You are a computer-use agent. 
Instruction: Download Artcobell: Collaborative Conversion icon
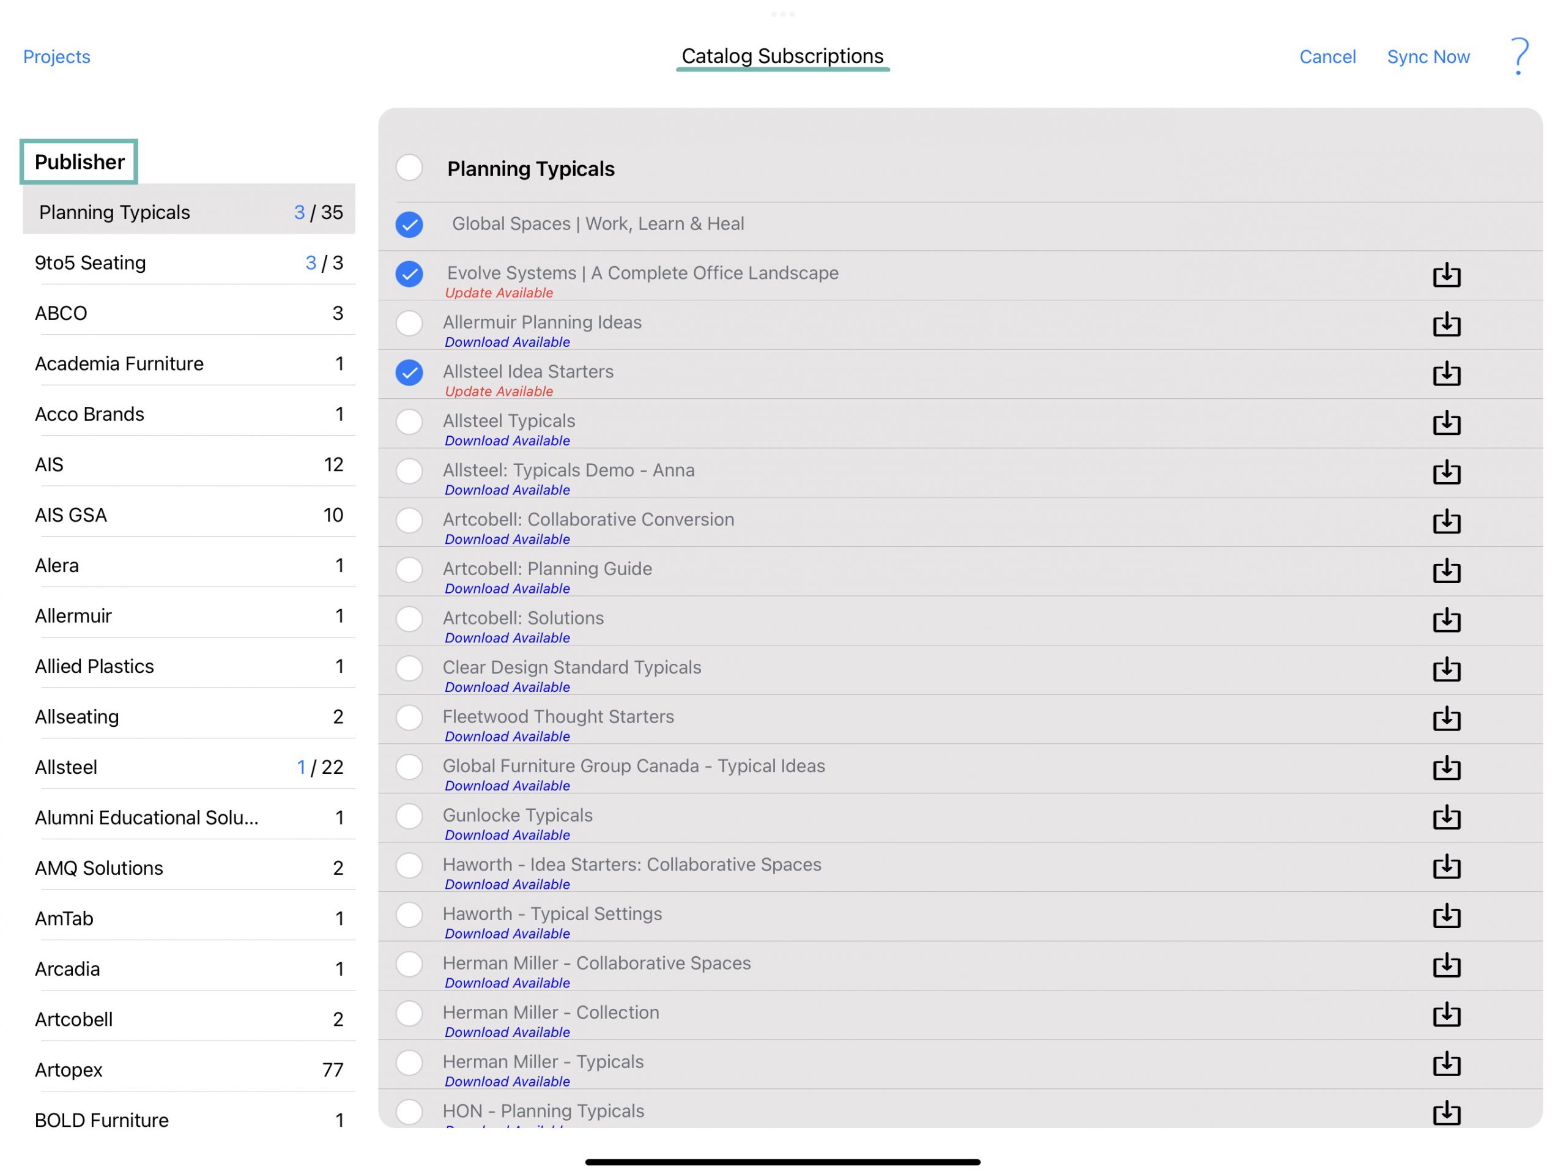[1446, 521]
